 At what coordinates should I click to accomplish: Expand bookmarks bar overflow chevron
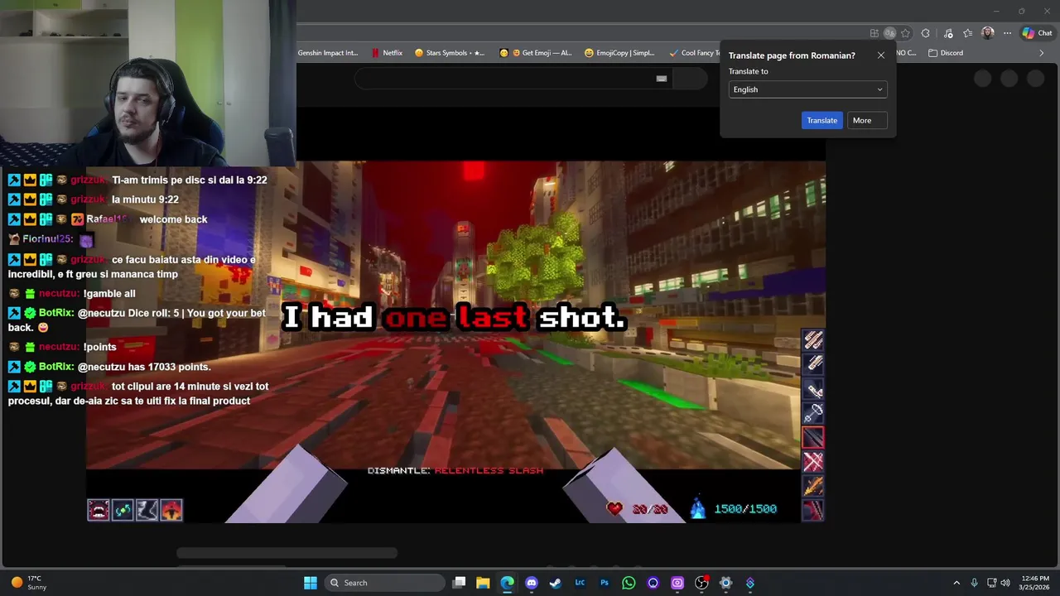pyautogui.click(x=1041, y=53)
